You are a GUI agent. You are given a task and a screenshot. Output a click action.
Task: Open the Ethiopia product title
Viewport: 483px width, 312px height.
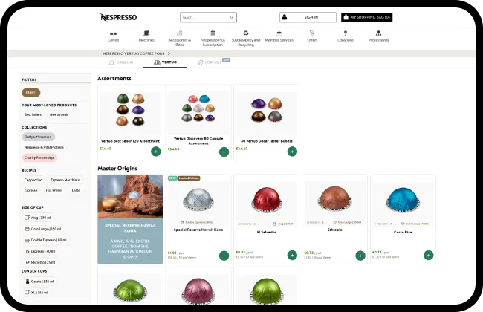(x=335, y=230)
